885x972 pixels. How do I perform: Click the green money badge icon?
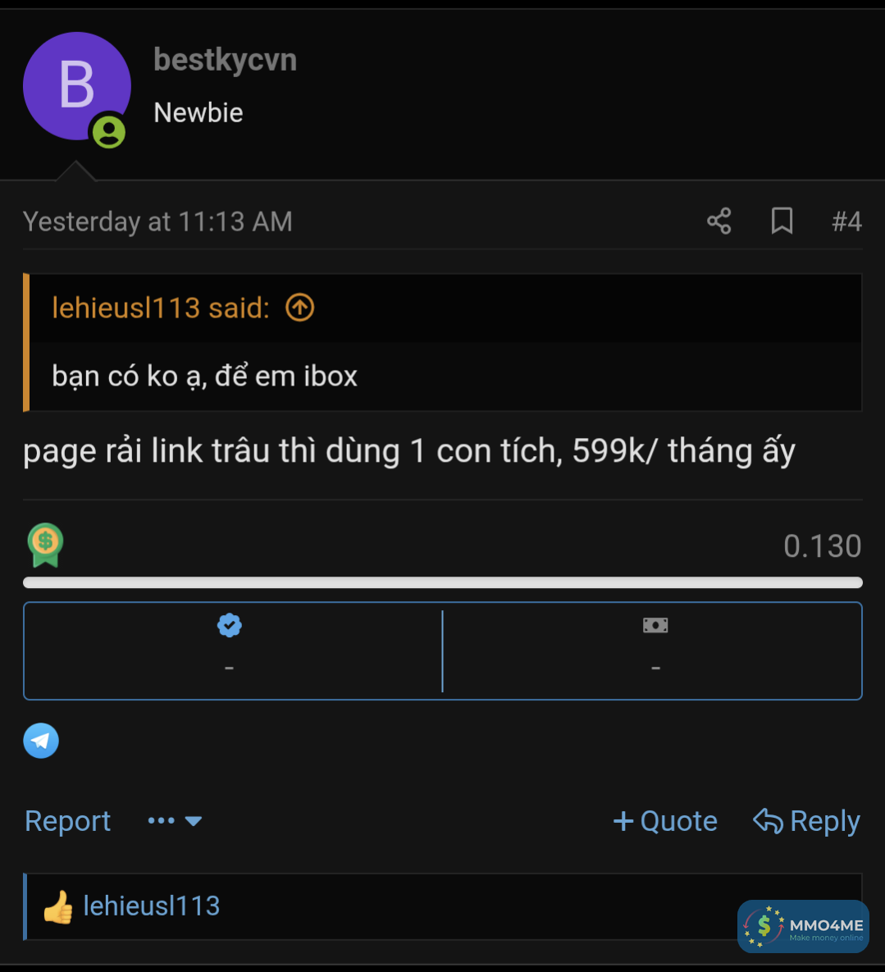(45, 545)
